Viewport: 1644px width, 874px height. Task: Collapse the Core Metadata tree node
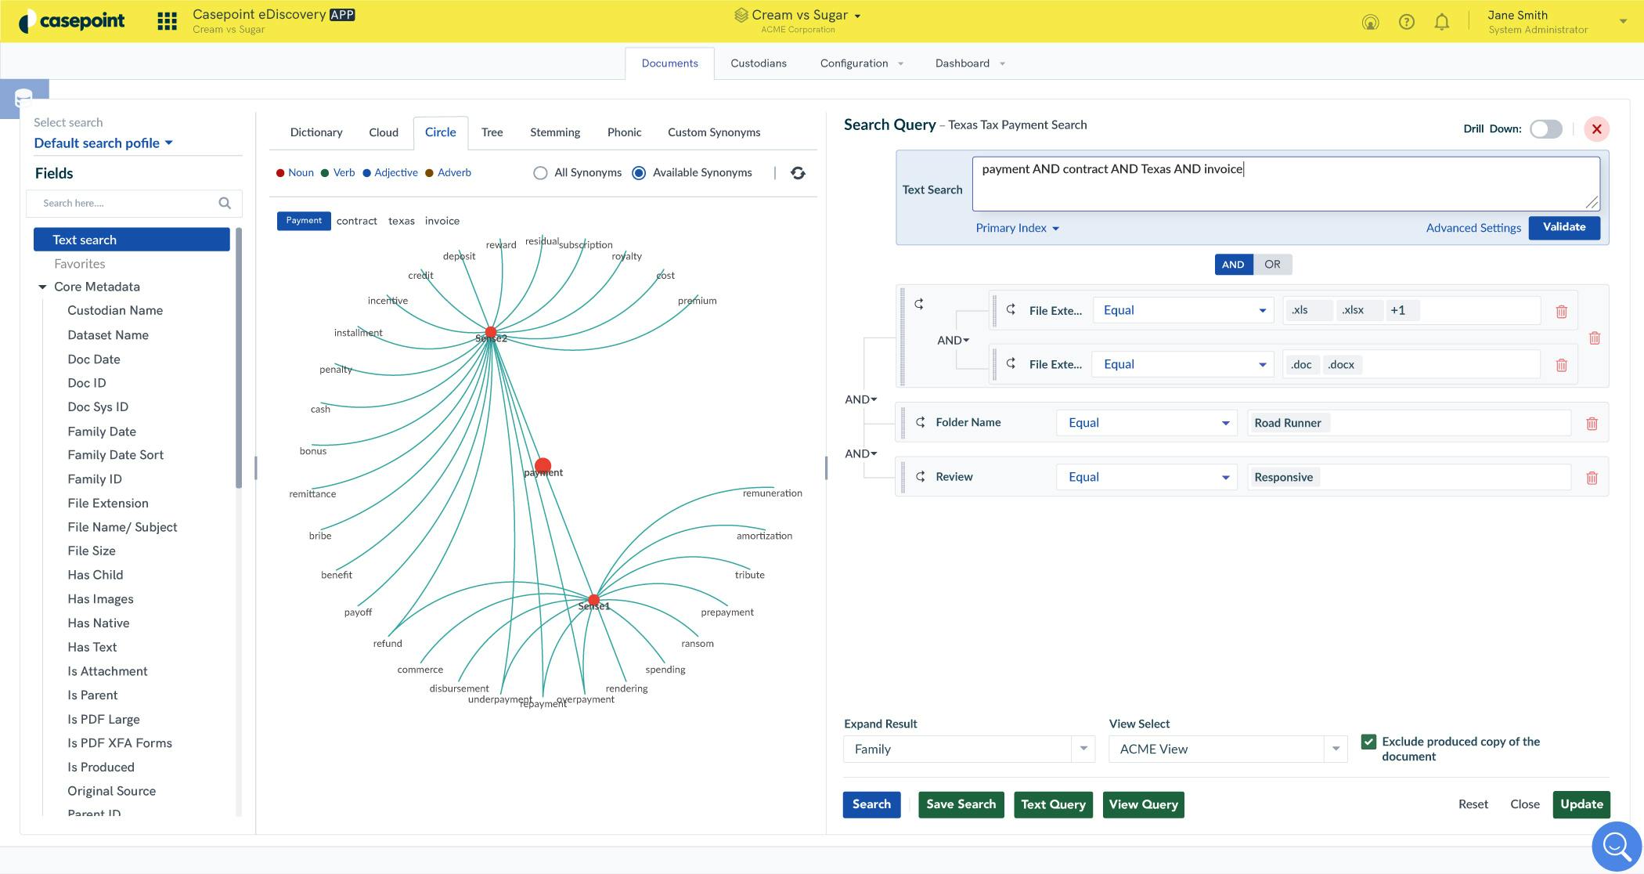[x=42, y=287]
